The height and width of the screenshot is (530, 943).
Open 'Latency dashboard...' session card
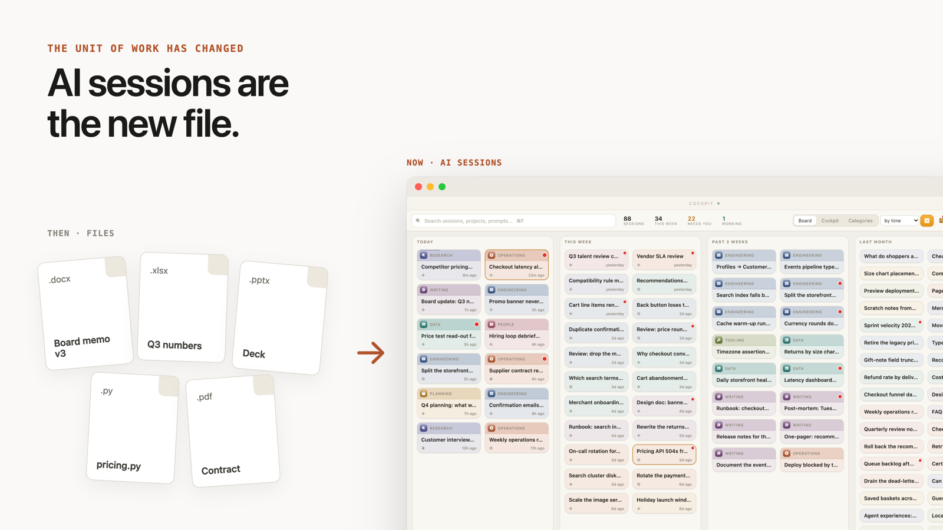[x=812, y=375]
